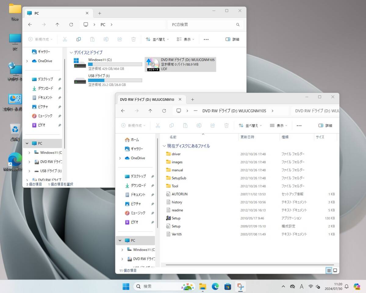Open Downloads in DVD window sidebar
This screenshot has height=293, width=366.
pos(136,185)
